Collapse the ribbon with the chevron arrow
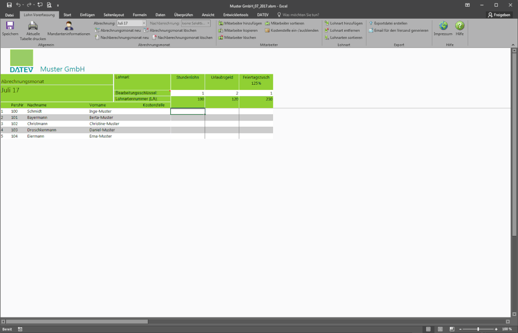Screen dimensions: 518x333 (513, 45)
